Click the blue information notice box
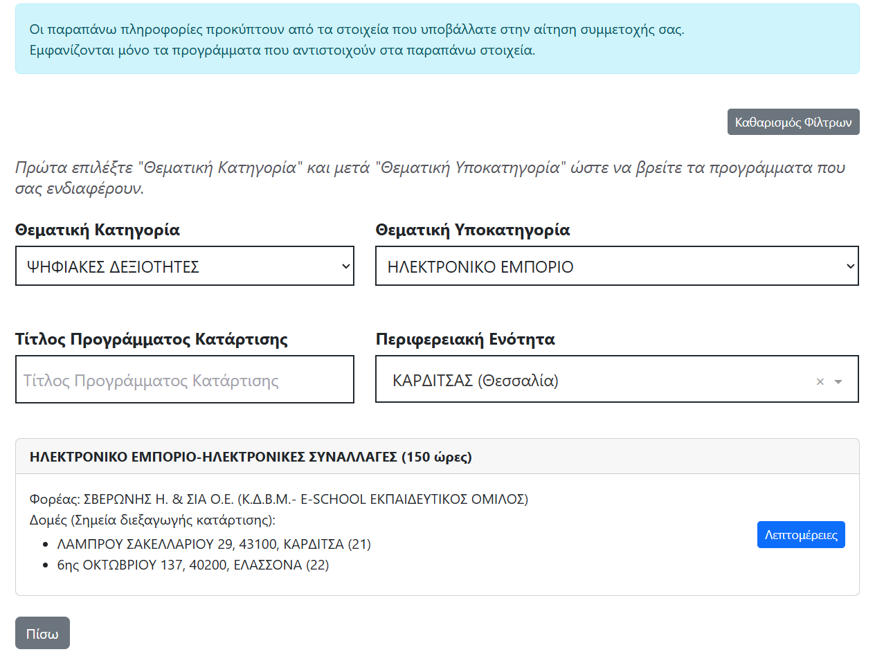Image resolution: width=884 pixels, height=663 pixels. point(437,39)
